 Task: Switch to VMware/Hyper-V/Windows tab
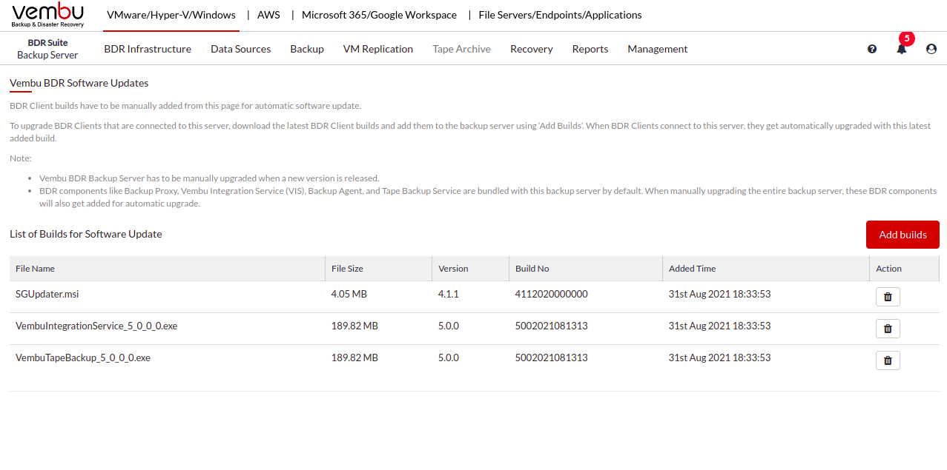pyautogui.click(x=171, y=15)
